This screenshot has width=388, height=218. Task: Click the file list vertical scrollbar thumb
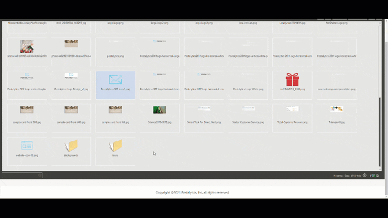point(380,132)
